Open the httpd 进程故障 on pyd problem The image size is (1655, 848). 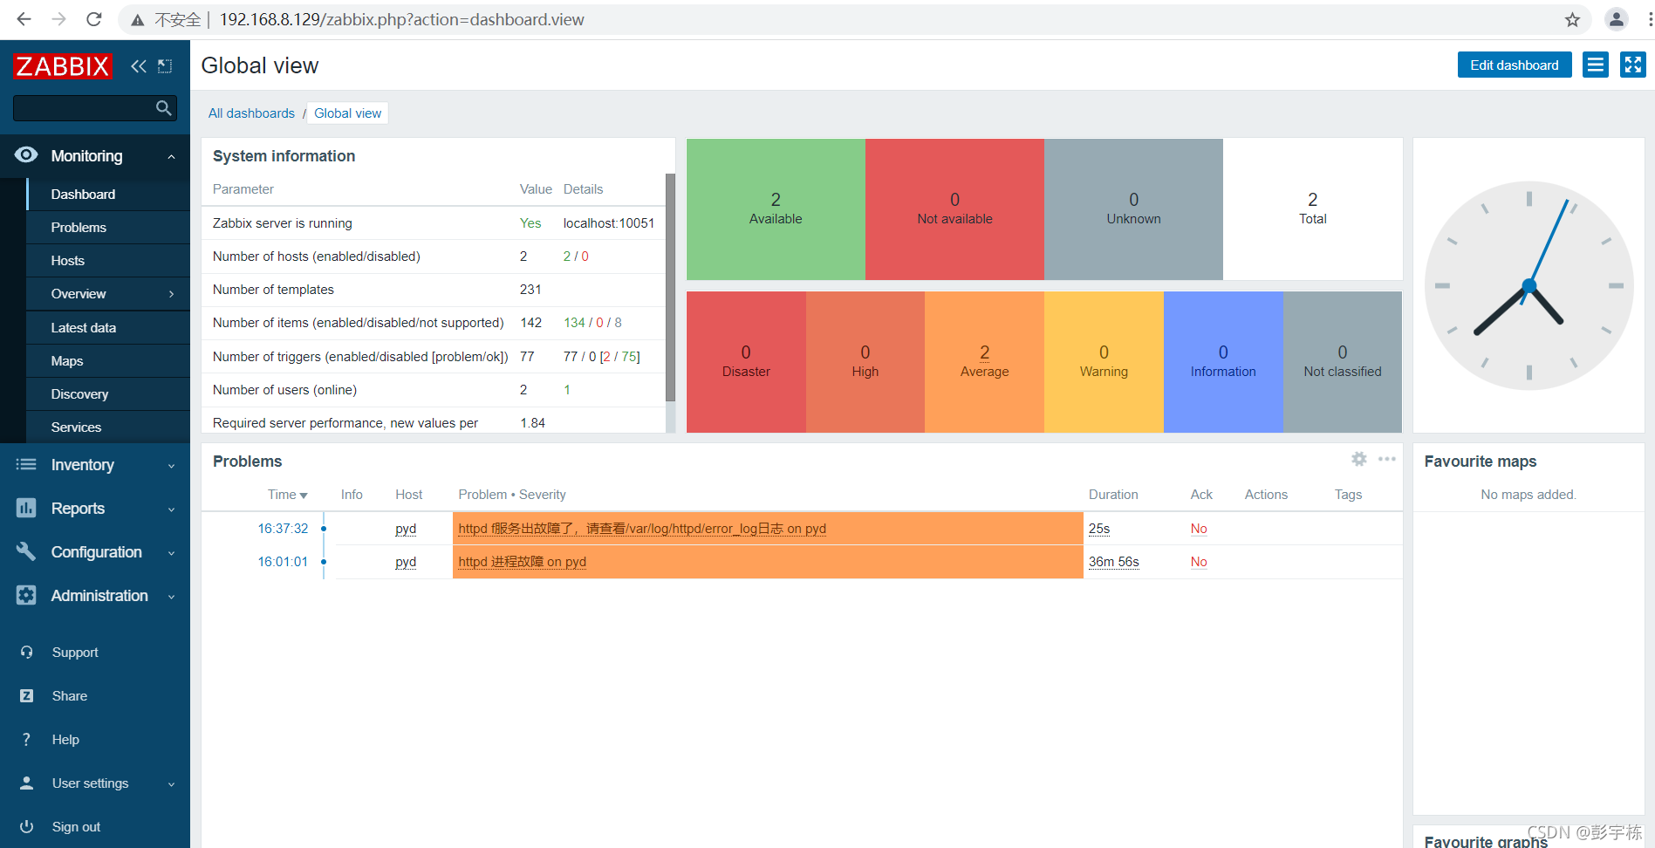(x=522, y=562)
